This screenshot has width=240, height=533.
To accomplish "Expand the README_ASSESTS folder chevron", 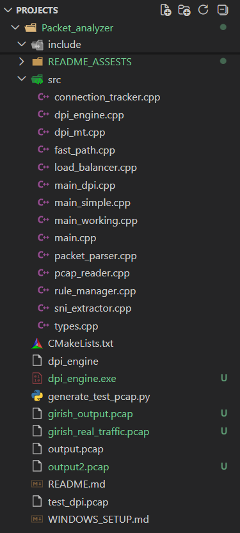I will click(22, 62).
